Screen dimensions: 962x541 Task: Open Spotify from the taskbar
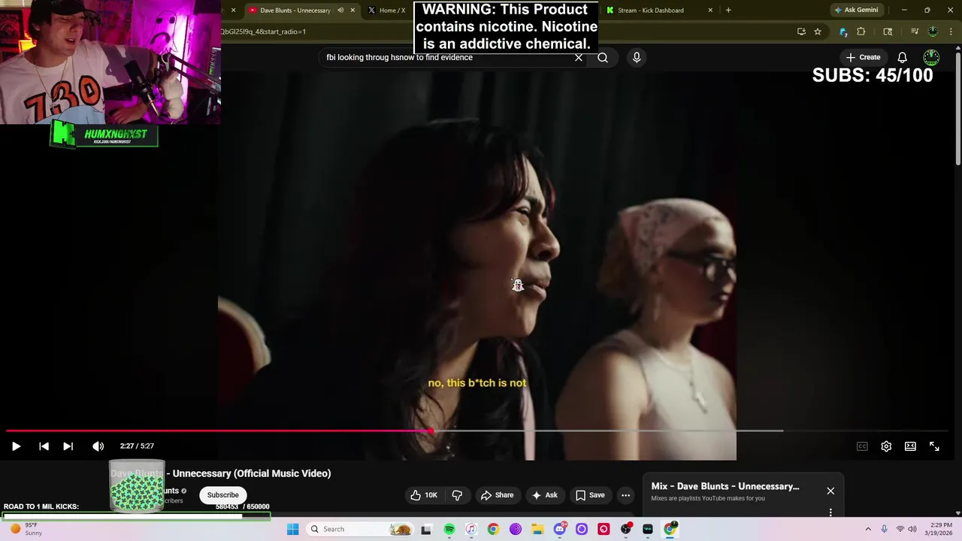[x=449, y=529]
